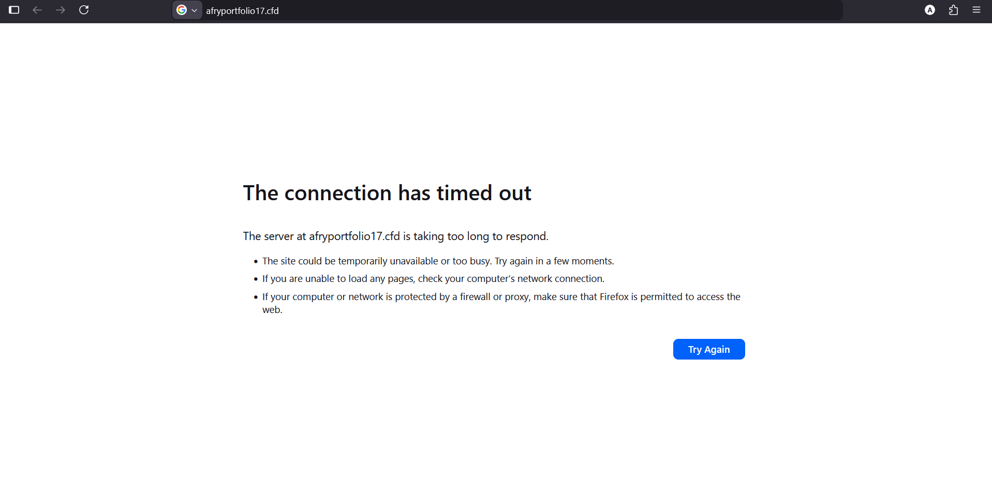This screenshot has height=477, width=992.
Task: Open the Extensions puzzle icon
Action: click(953, 10)
